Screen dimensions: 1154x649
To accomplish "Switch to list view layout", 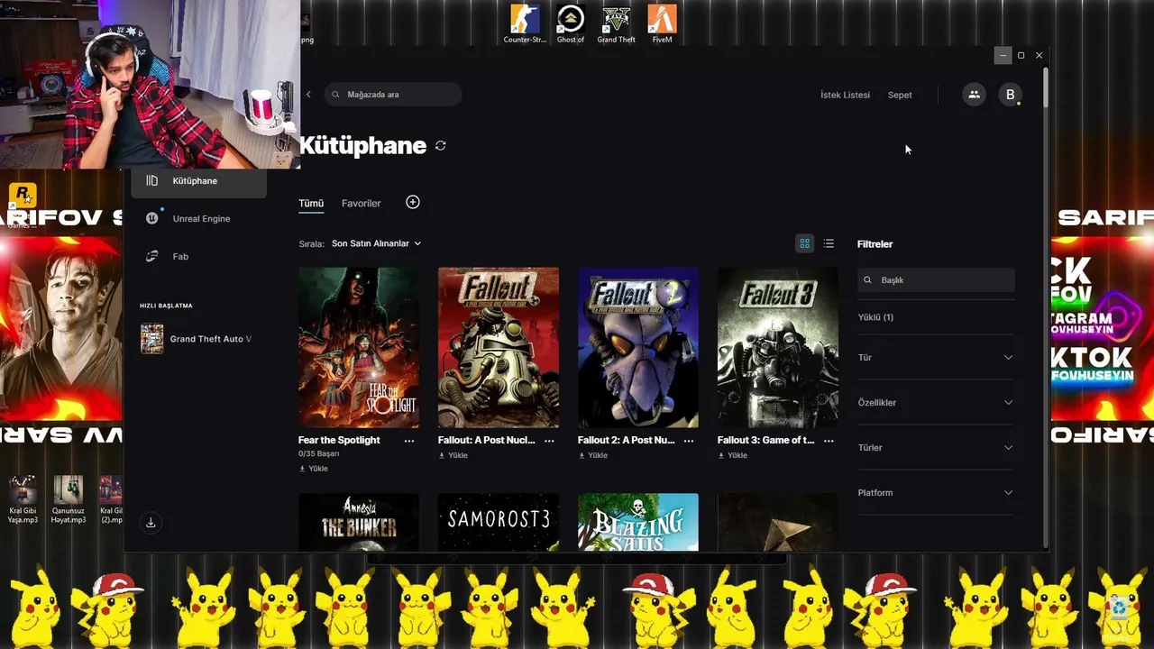I will tap(829, 243).
